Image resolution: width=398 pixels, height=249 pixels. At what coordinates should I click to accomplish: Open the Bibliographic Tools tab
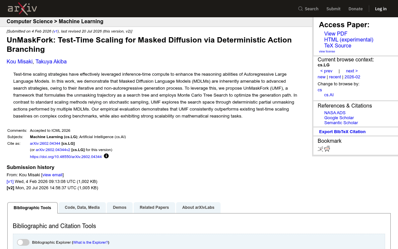33,208
